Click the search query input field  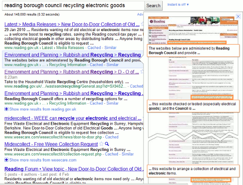pyautogui.click(x=73, y=5)
